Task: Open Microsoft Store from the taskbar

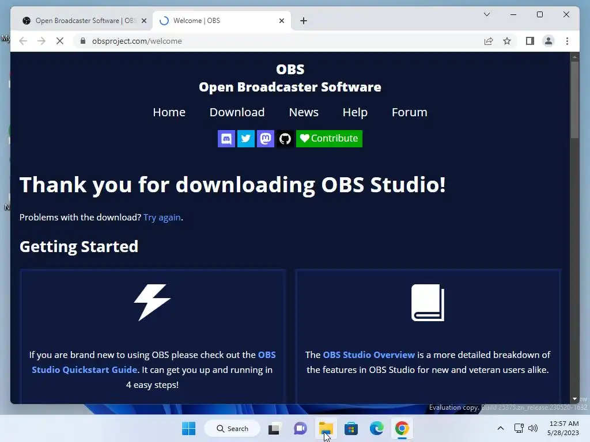Action: 351,428
